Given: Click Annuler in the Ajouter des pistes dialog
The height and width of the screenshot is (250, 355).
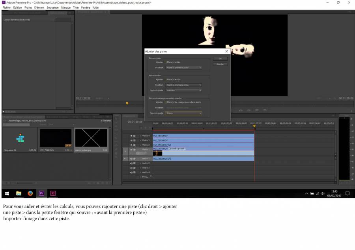Looking at the screenshot, I should (x=220, y=64).
